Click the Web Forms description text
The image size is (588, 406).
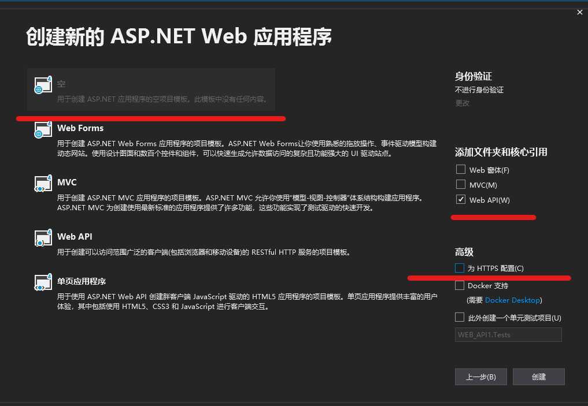247,148
